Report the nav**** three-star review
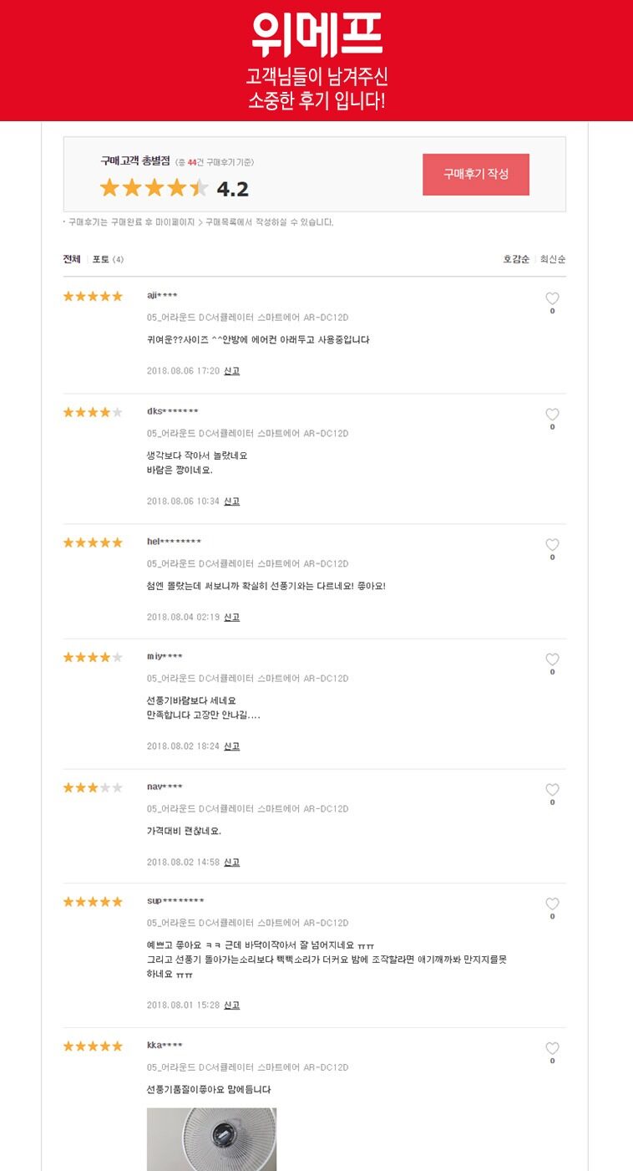Viewport: 633px width, 1171px height. (x=231, y=862)
